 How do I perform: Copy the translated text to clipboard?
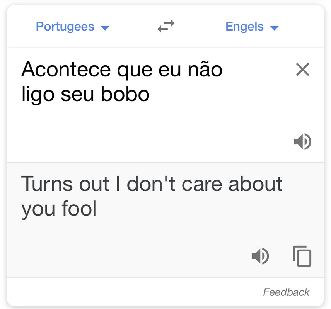tap(302, 256)
